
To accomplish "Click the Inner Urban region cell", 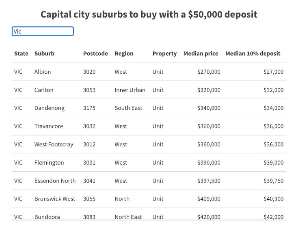I will click(x=130, y=90).
